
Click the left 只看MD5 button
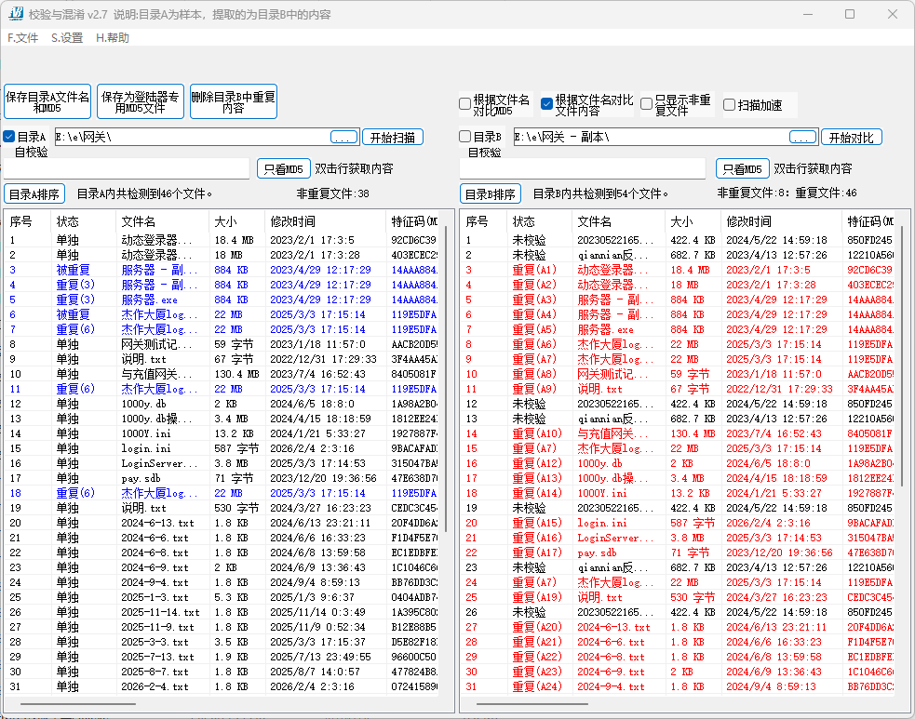point(282,168)
